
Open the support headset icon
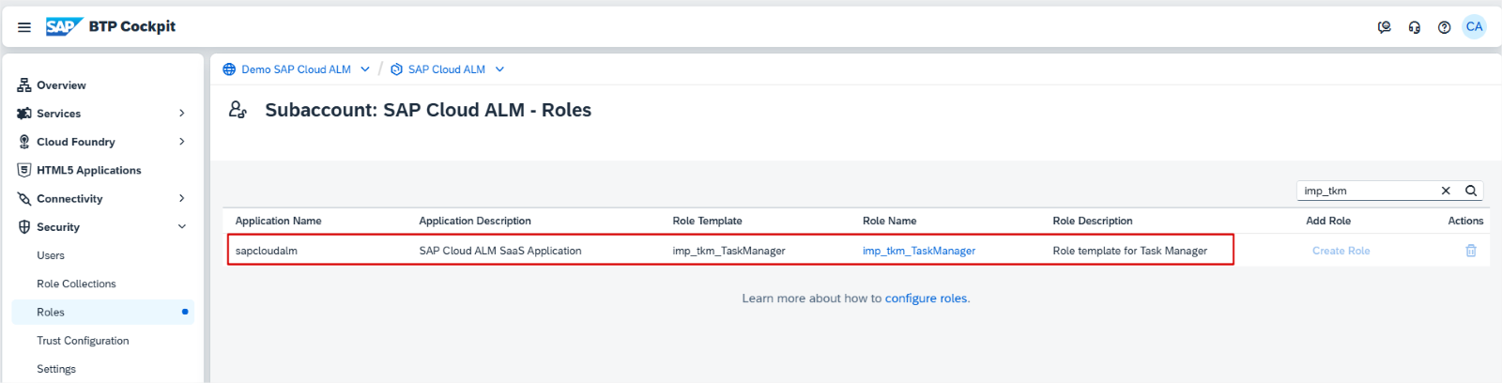(1414, 27)
